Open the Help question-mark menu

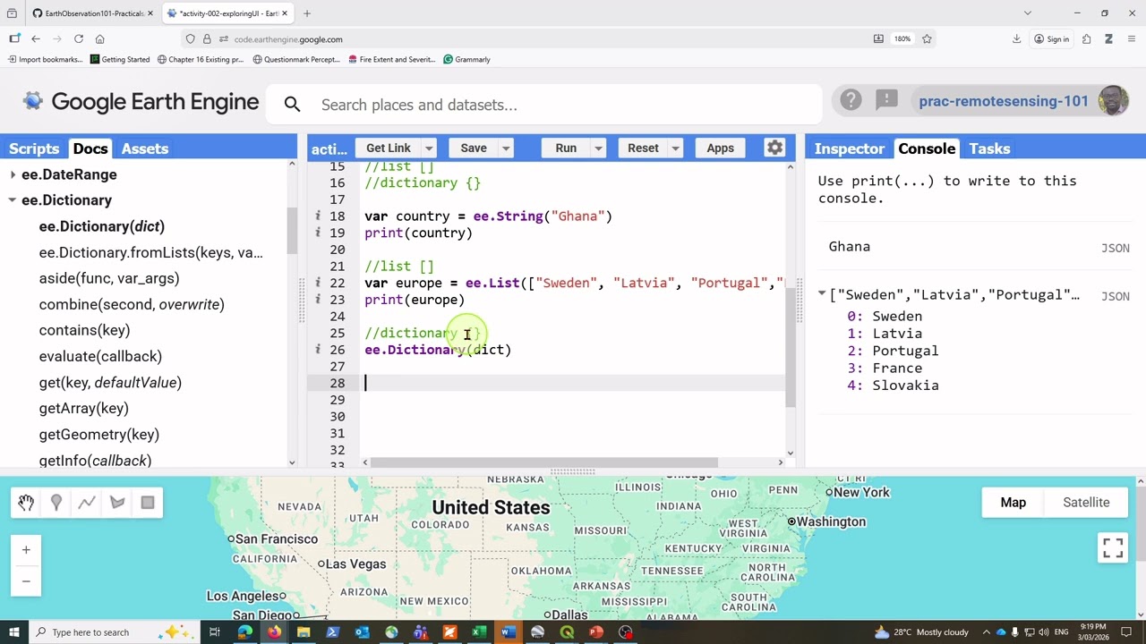851,100
